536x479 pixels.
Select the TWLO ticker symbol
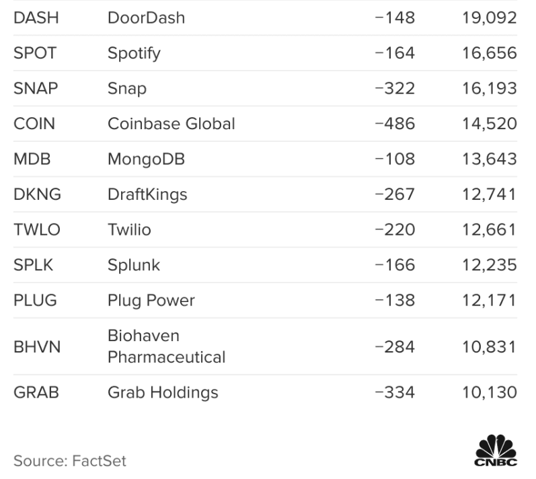(x=37, y=230)
